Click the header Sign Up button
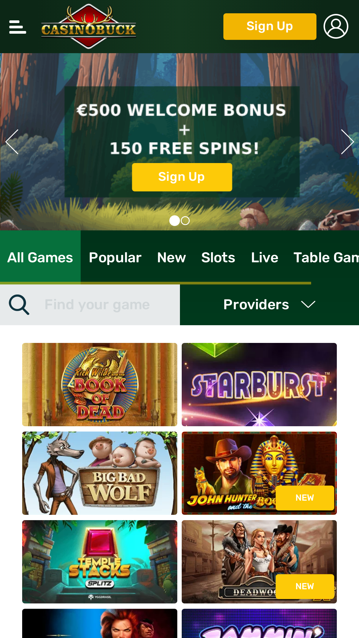 [x=270, y=26]
